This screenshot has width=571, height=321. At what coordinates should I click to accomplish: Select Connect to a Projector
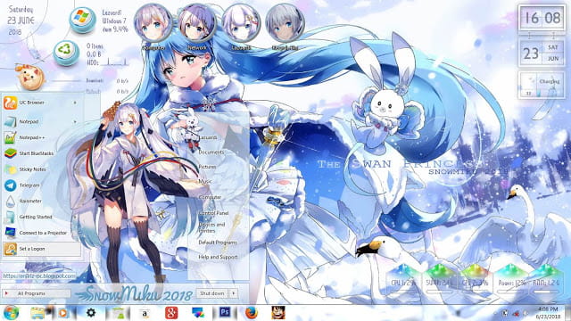41,233
